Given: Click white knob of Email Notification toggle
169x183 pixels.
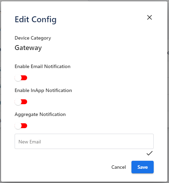Looking at the screenshot, I should pyautogui.click(x=18, y=78).
